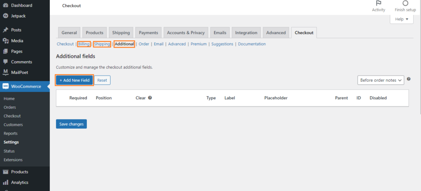This screenshot has width=421, height=191.
Task: Click the page vertical scrollbar
Action: coord(420,56)
